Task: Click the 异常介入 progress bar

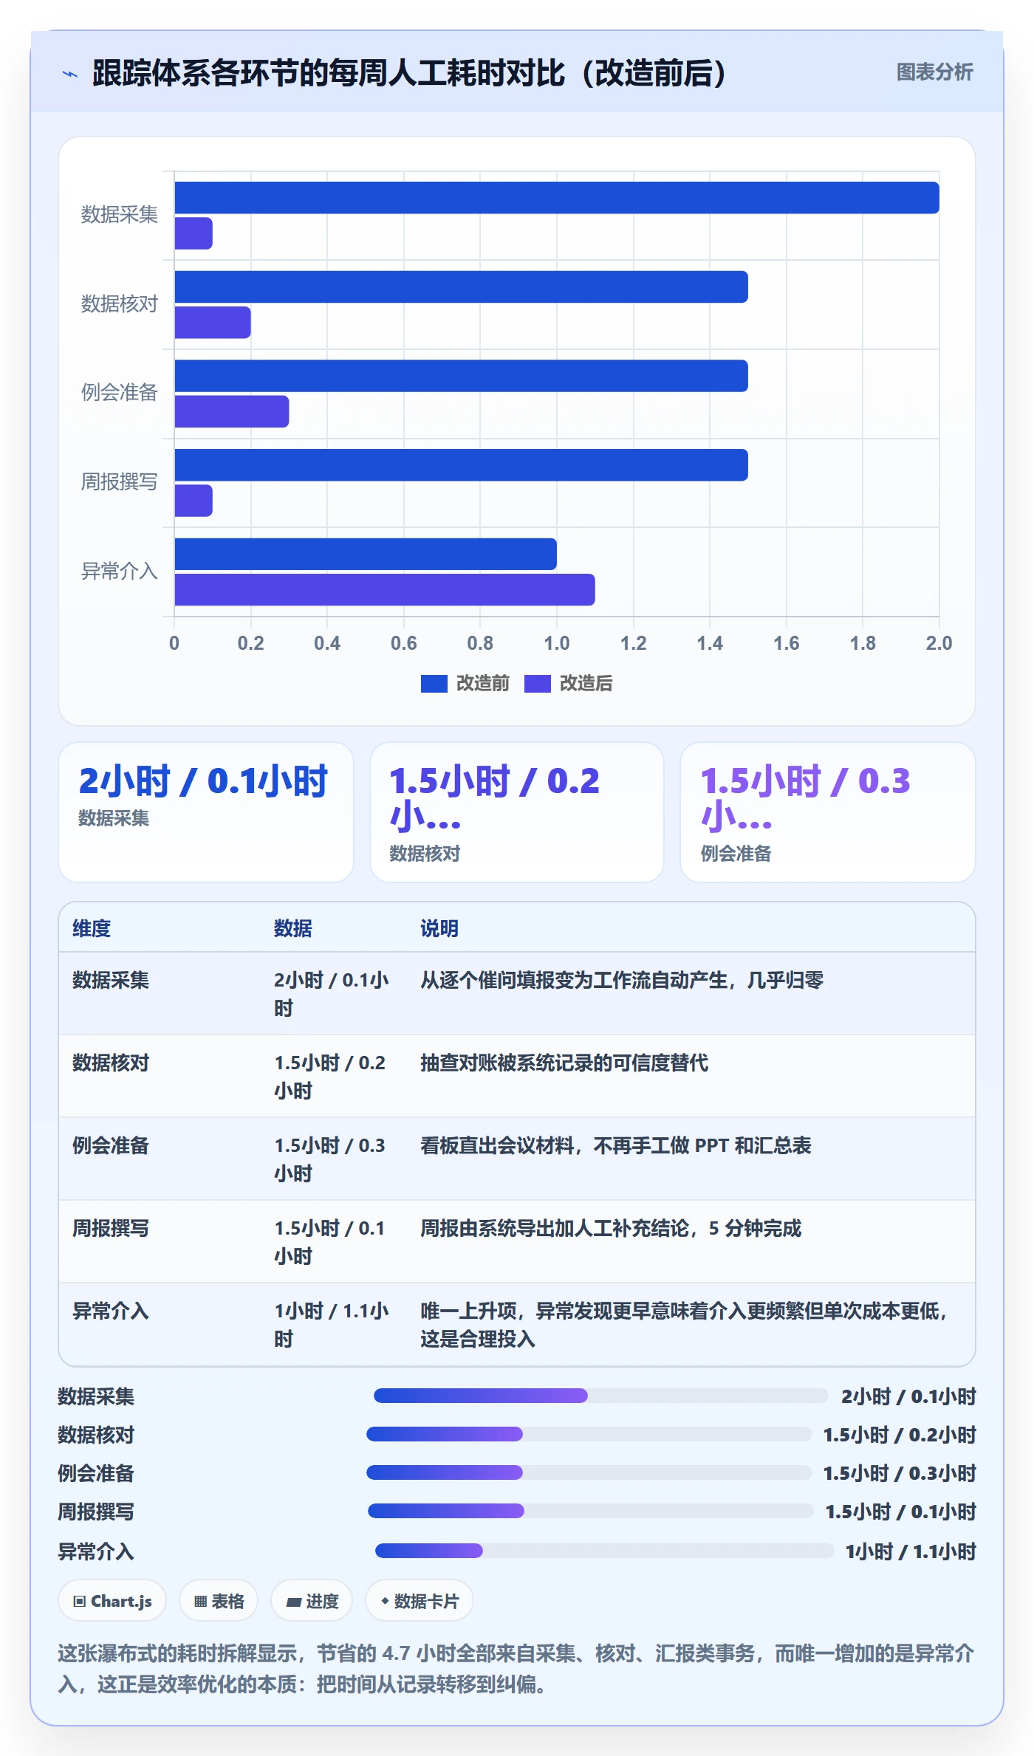Action: tap(604, 1551)
